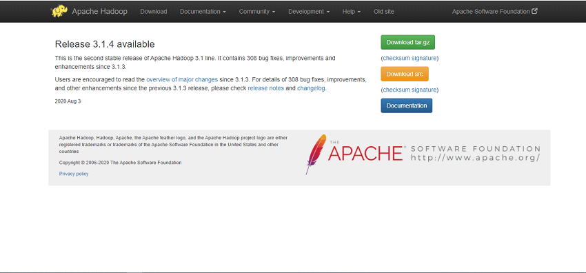This screenshot has height=273, width=586.
Task: Click the green Download tar.gz button
Action: 407,42
